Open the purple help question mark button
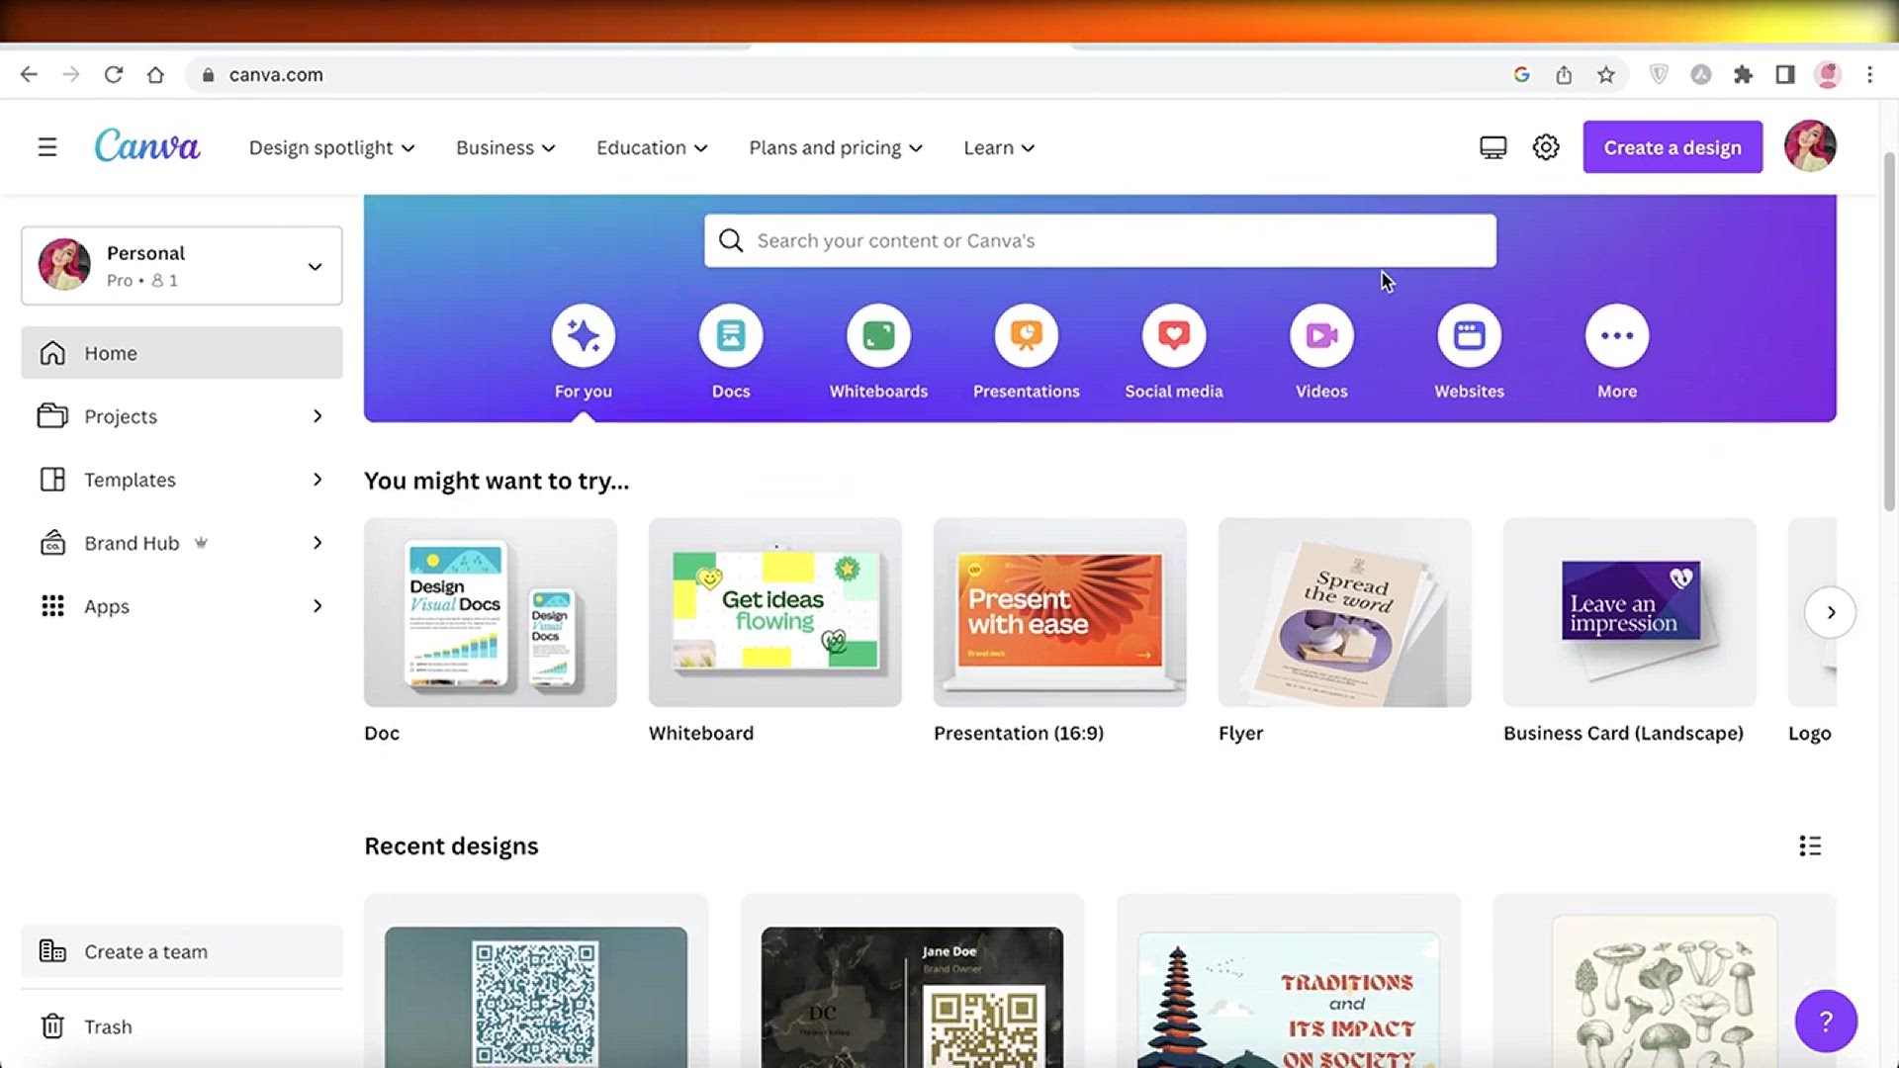The image size is (1899, 1068). pyautogui.click(x=1826, y=1021)
